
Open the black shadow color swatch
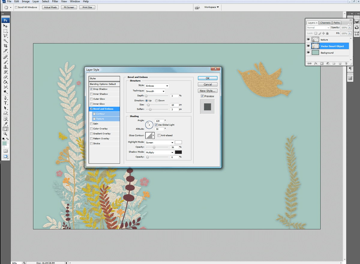pyautogui.click(x=178, y=152)
